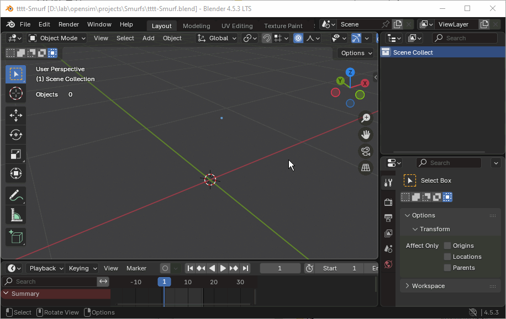
Task: Select the Annotate tool
Action: click(16, 195)
